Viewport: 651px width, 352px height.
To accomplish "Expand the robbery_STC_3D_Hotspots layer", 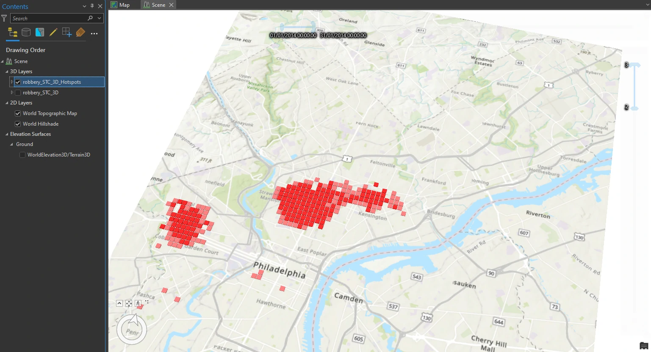I will click(11, 82).
